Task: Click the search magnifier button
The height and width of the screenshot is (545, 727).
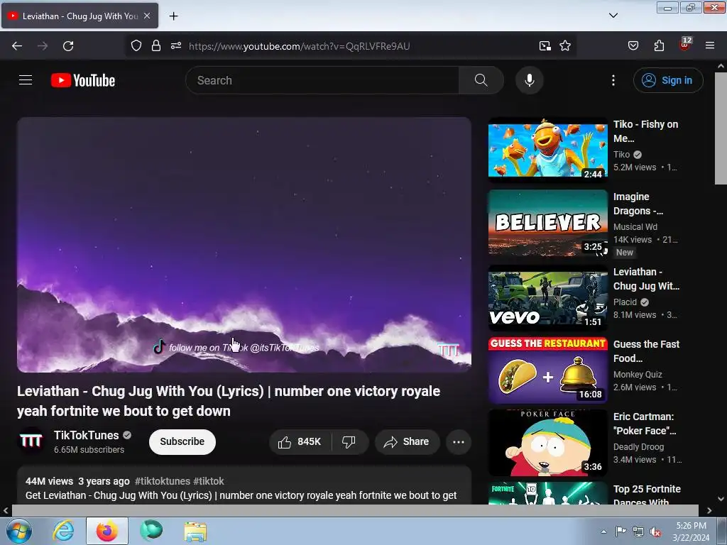Action: click(x=481, y=80)
